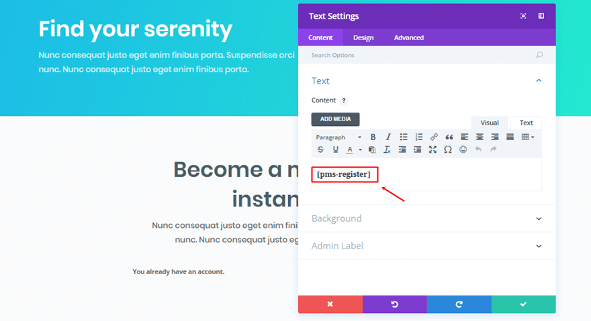Add a blockquote using the quote icon
Image resolution: width=591 pixels, height=321 pixels.
449,137
